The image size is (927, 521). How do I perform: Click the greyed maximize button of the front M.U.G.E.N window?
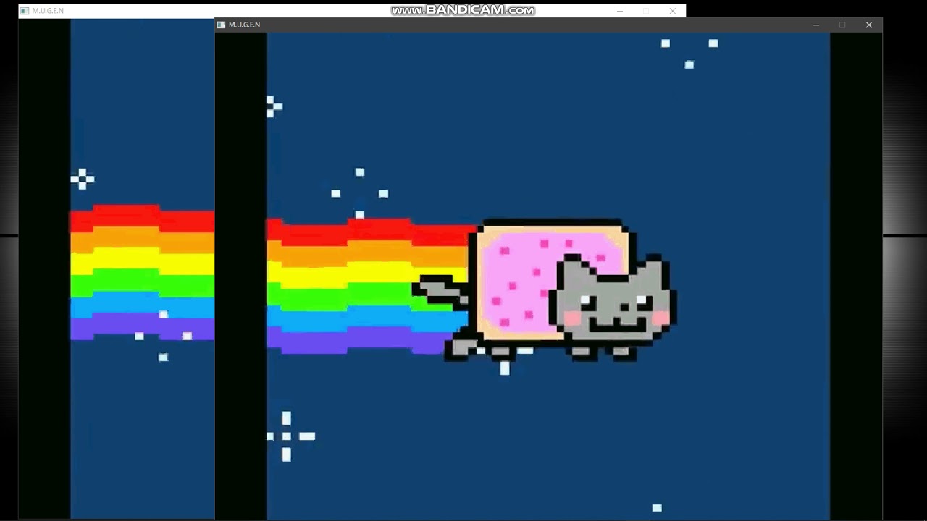click(x=842, y=25)
